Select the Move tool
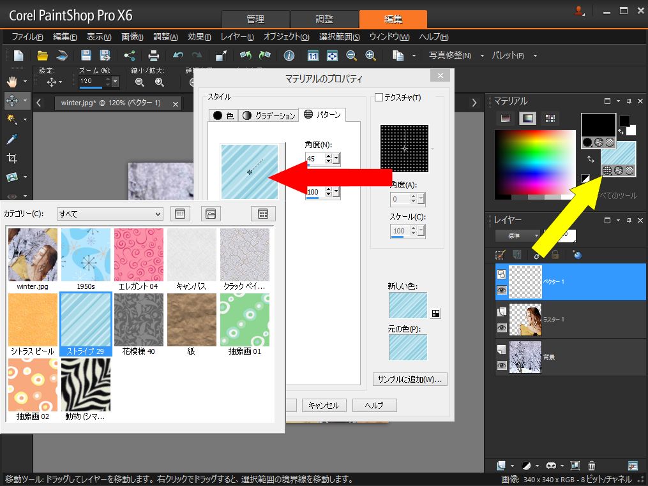 tap(12, 100)
